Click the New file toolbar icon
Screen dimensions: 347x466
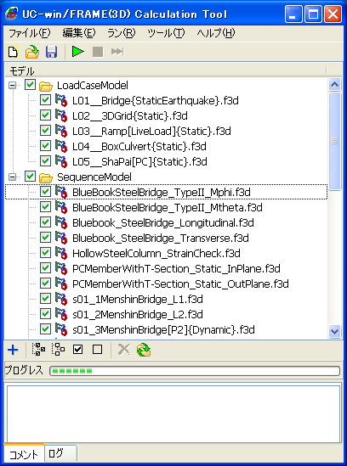13,52
